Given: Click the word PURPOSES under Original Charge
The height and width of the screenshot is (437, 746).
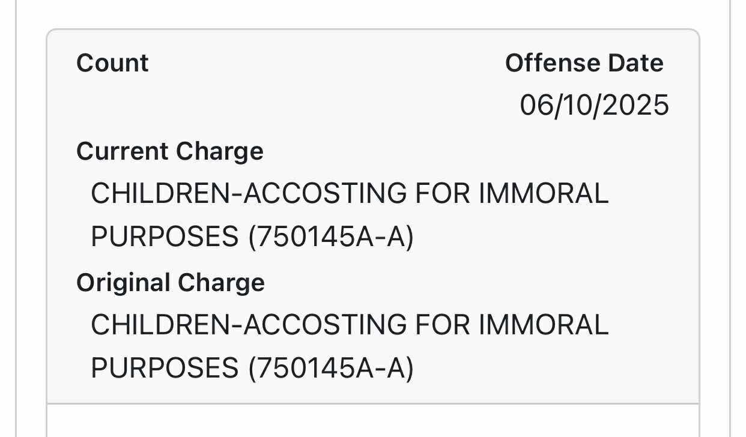Looking at the screenshot, I should [x=165, y=369].
